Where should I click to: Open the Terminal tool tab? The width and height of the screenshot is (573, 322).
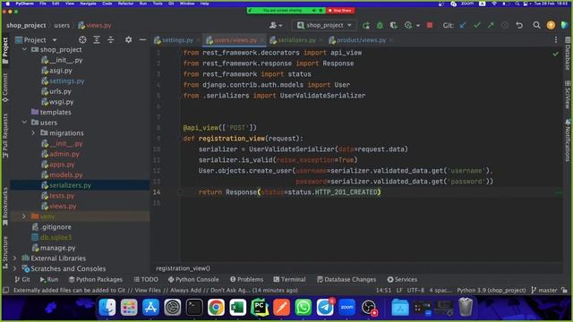pyautogui.click(x=289, y=279)
